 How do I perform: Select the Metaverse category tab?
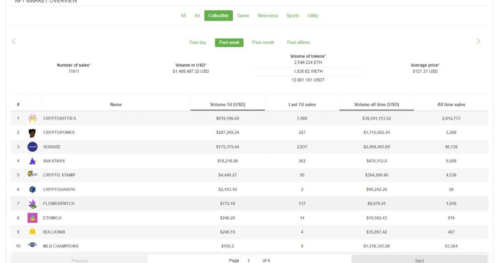click(x=268, y=16)
